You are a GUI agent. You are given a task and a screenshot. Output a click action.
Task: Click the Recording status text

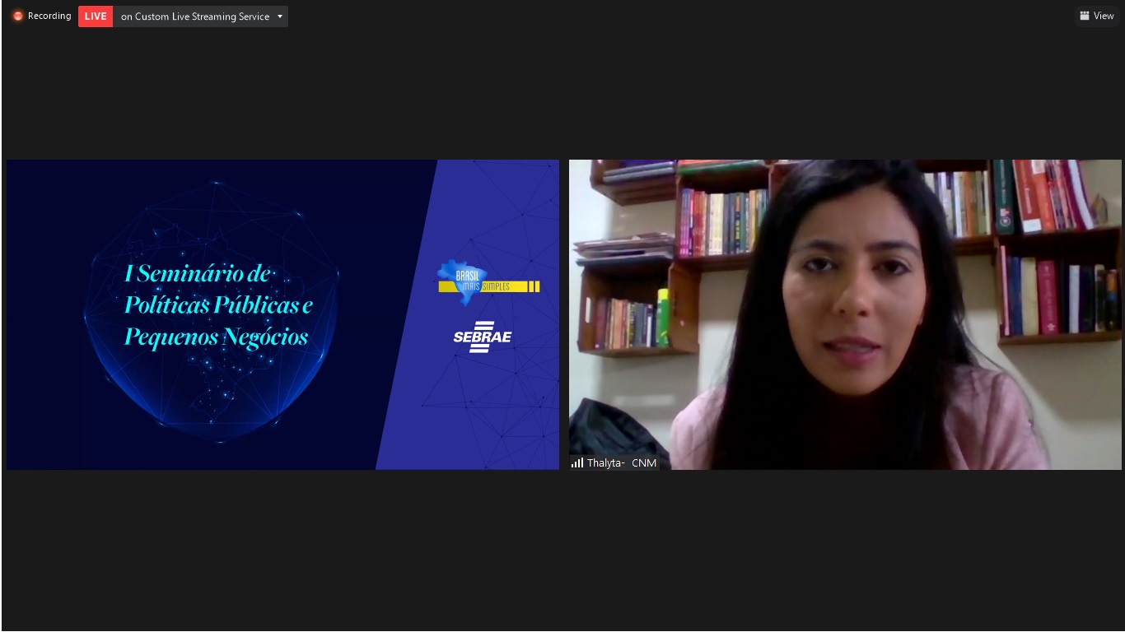point(49,16)
